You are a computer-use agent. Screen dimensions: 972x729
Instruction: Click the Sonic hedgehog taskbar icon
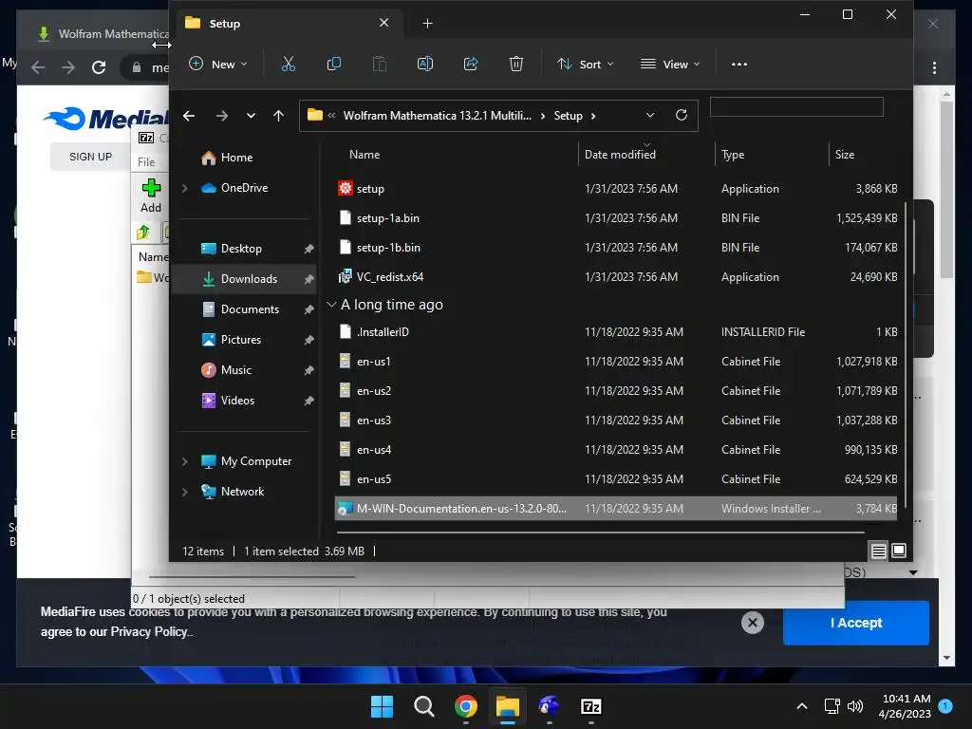[x=550, y=706]
